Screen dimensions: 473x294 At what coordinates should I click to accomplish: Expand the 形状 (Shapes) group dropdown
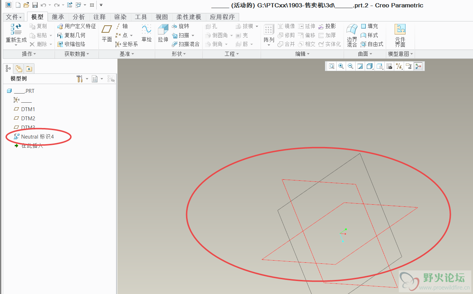179,54
